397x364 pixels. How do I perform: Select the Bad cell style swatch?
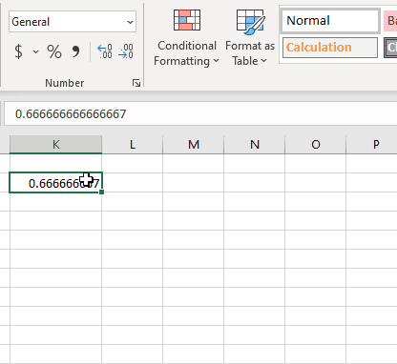pyautogui.click(x=390, y=21)
